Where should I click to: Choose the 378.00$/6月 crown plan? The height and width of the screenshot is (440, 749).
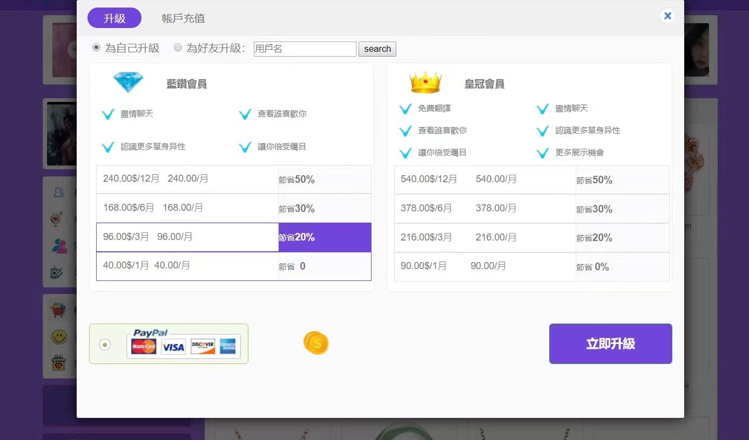[x=532, y=209]
